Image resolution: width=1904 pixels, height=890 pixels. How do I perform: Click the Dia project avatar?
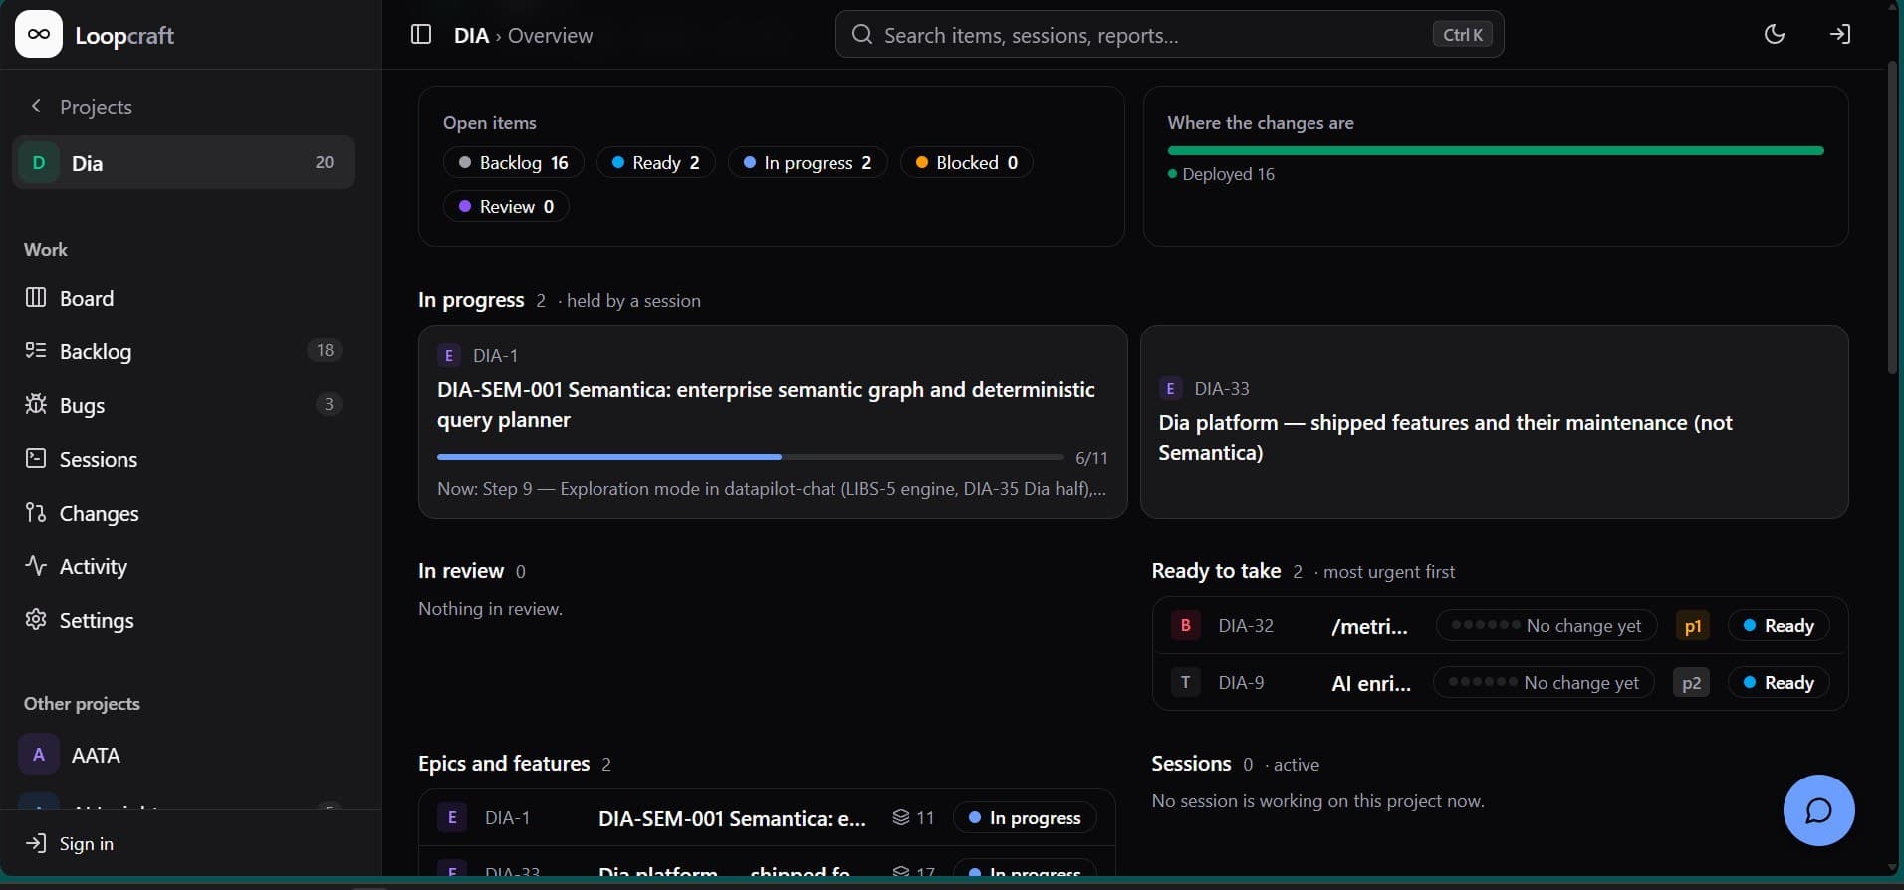(39, 162)
